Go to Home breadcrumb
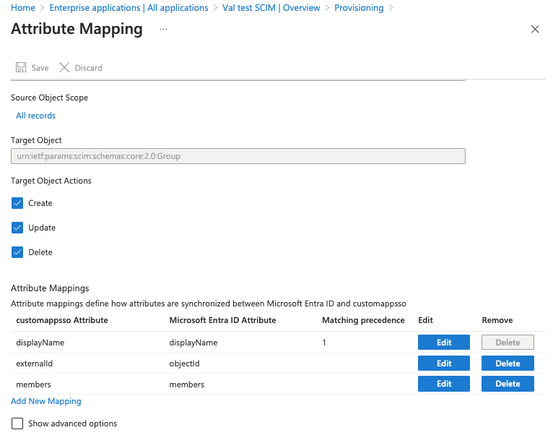This screenshot has width=553, height=443. (x=23, y=8)
